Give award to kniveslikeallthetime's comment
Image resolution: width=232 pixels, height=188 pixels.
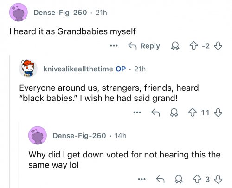point(174,113)
